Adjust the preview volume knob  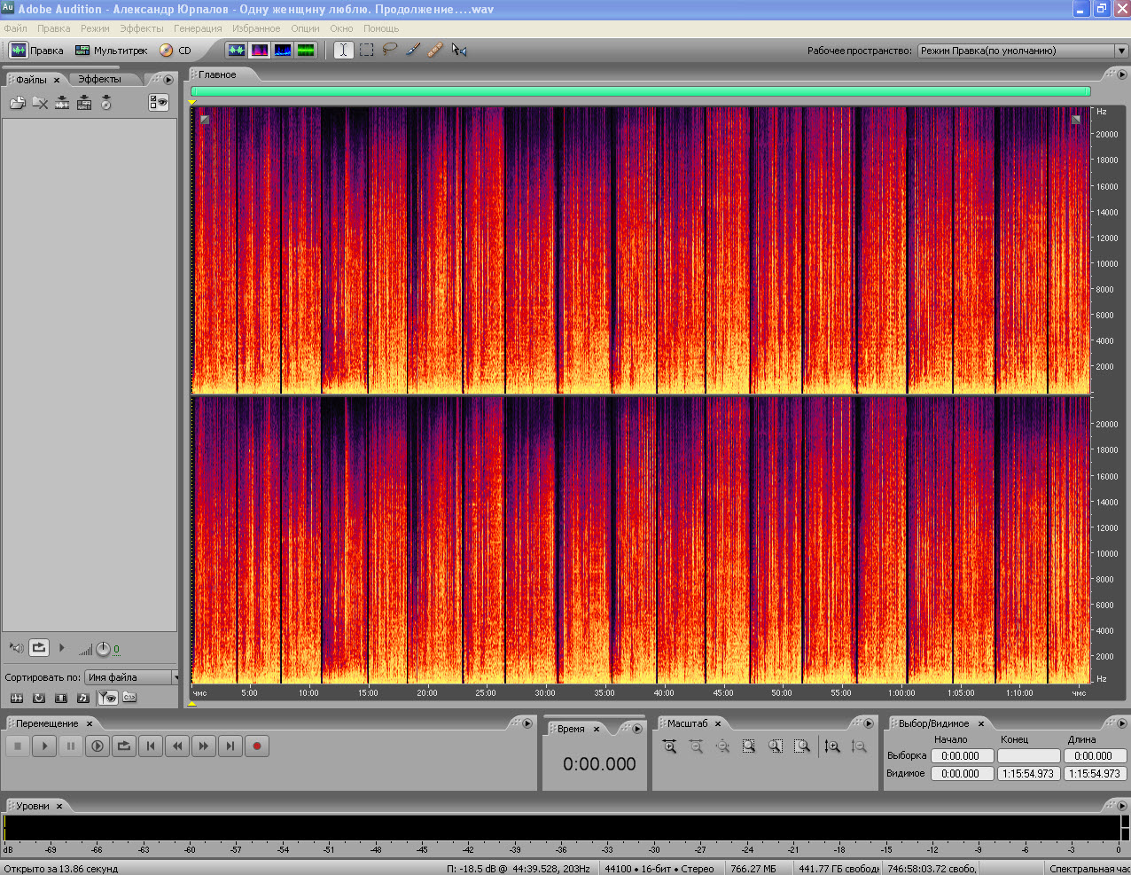pyautogui.click(x=103, y=649)
